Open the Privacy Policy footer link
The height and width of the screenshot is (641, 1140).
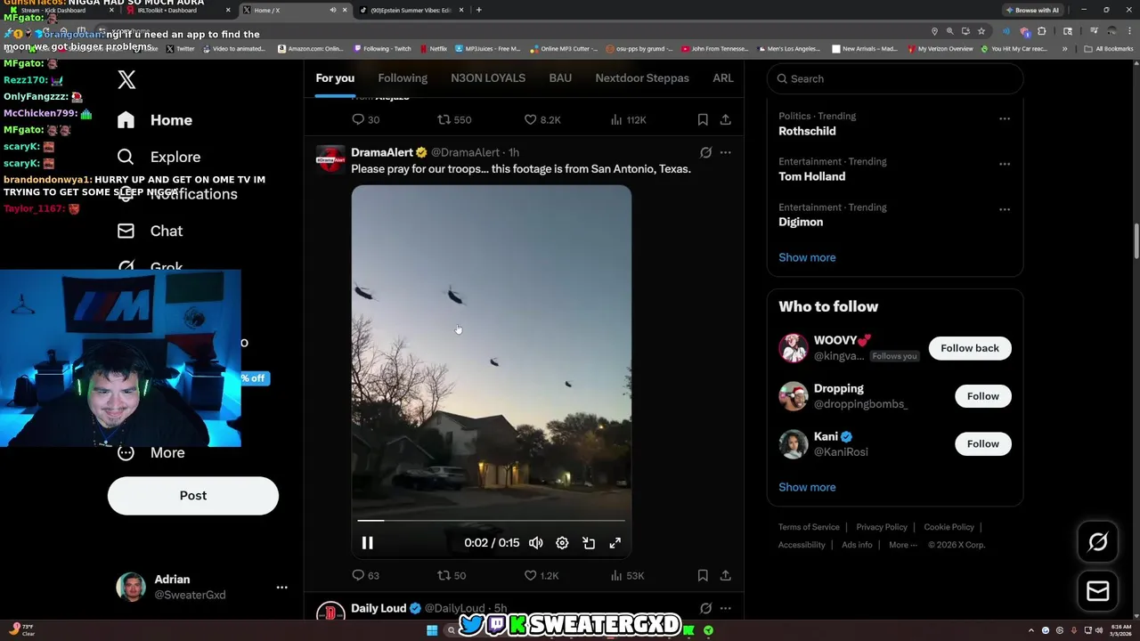click(882, 527)
